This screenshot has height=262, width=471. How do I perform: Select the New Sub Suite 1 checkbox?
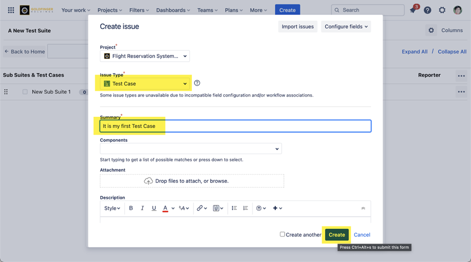coord(25,92)
